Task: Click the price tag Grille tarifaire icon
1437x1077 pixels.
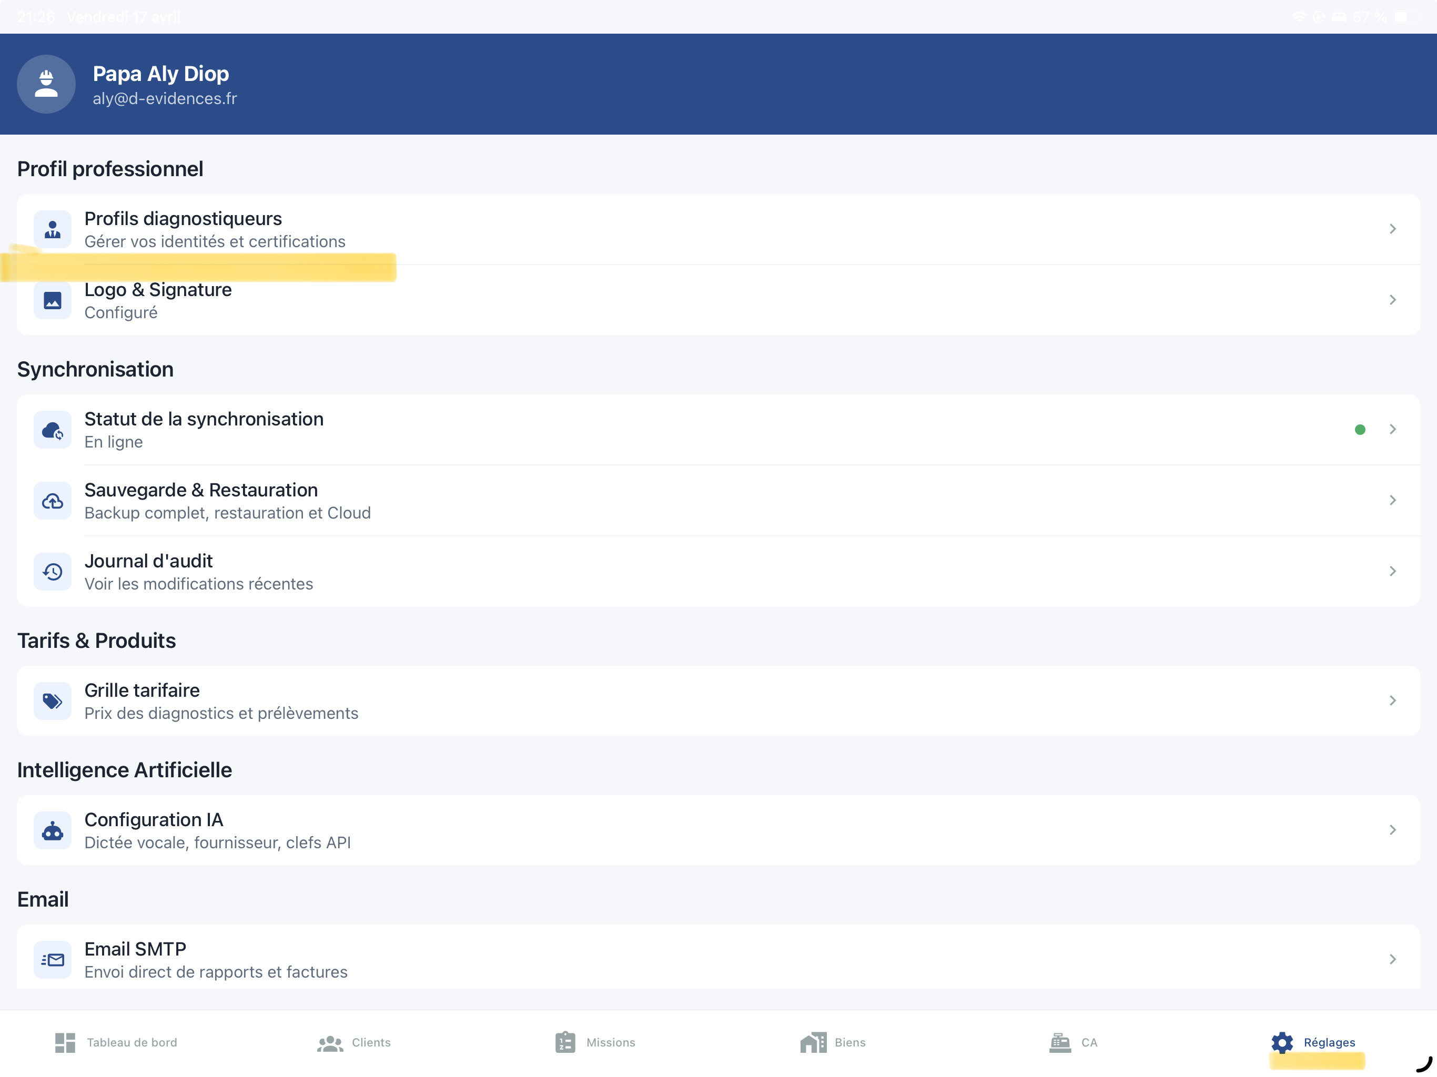Action: (x=53, y=701)
